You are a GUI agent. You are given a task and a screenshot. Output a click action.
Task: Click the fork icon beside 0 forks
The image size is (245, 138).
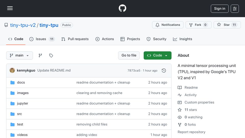click(x=180, y=124)
